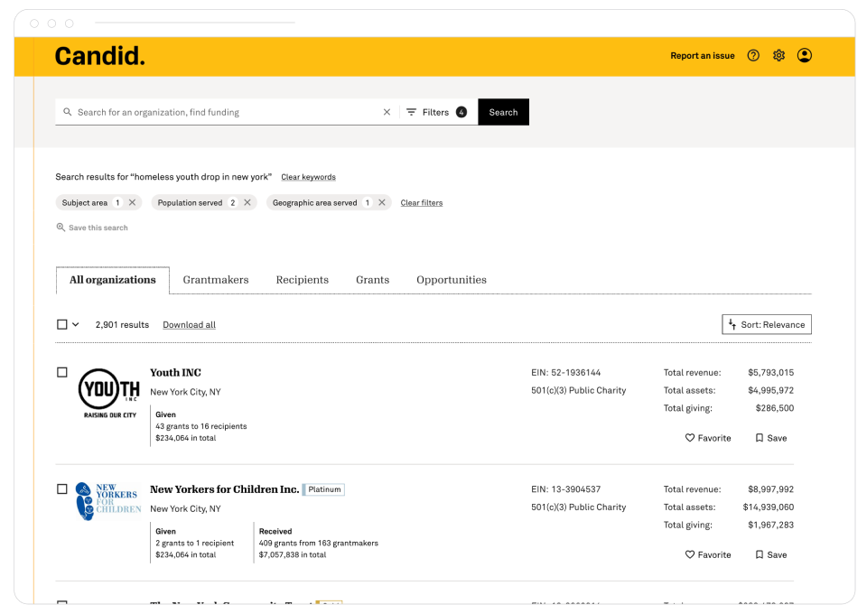Clear the search field using the X icon
This screenshot has height=614, width=867.
(387, 111)
